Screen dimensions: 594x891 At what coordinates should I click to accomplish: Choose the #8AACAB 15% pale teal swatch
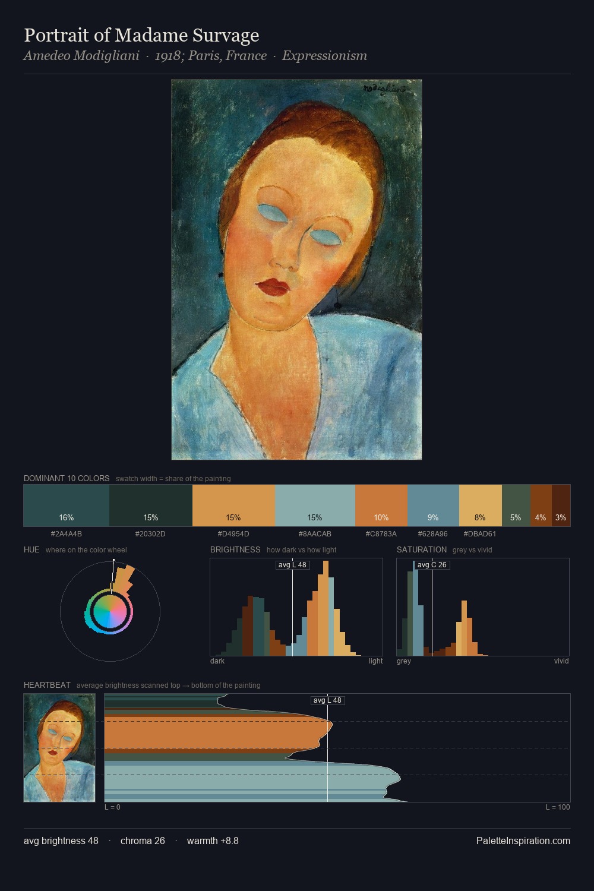(315, 505)
